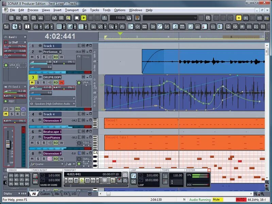Click the film-strip video icon in track toolbar
The image size is (272, 204).
pos(144,27)
